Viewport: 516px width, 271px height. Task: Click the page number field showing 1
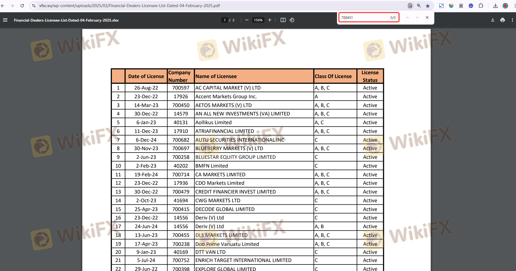coord(225,20)
